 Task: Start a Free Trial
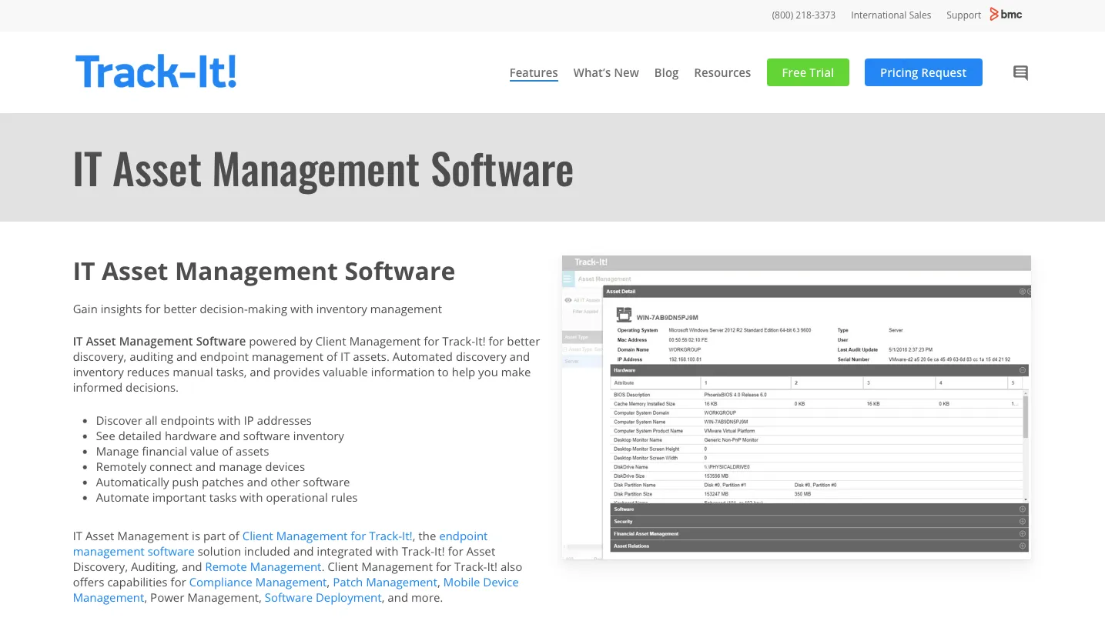click(808, 72)
